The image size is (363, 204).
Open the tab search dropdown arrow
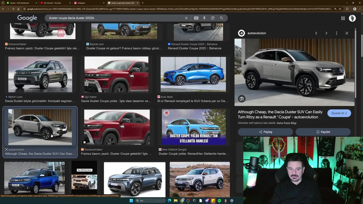tap(3, 3)
